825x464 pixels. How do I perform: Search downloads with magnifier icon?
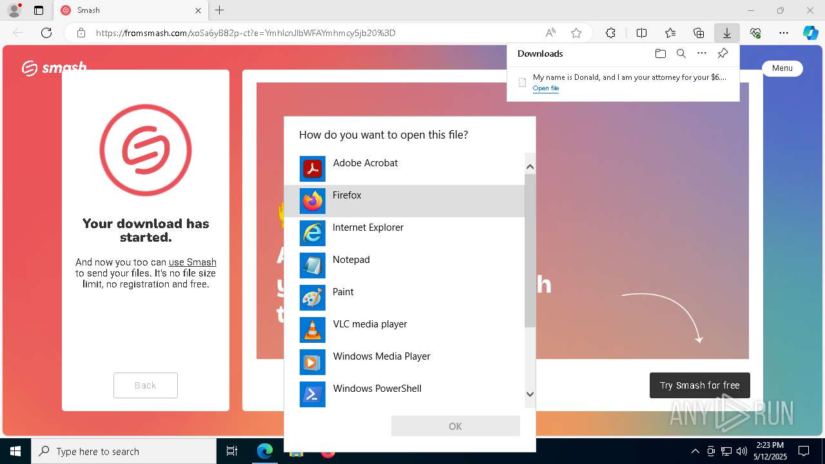tap(681, 53)
